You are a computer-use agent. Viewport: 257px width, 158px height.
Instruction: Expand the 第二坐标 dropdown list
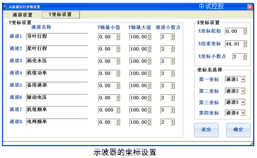243,91
